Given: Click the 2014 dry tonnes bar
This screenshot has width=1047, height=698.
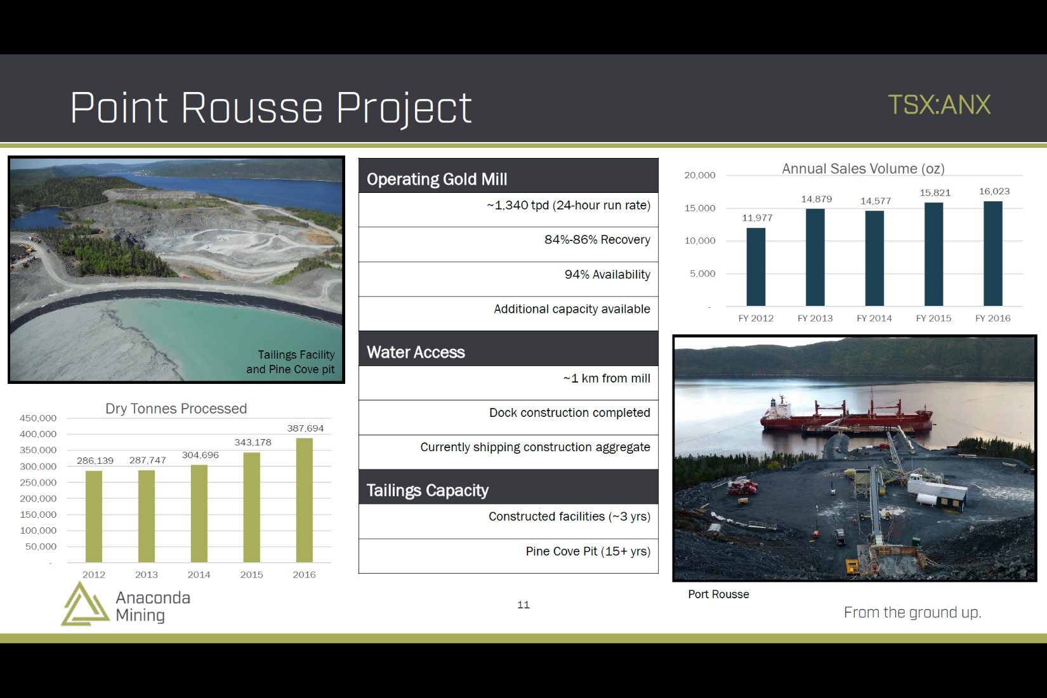Looking at the screenshot, I should 199,513.
